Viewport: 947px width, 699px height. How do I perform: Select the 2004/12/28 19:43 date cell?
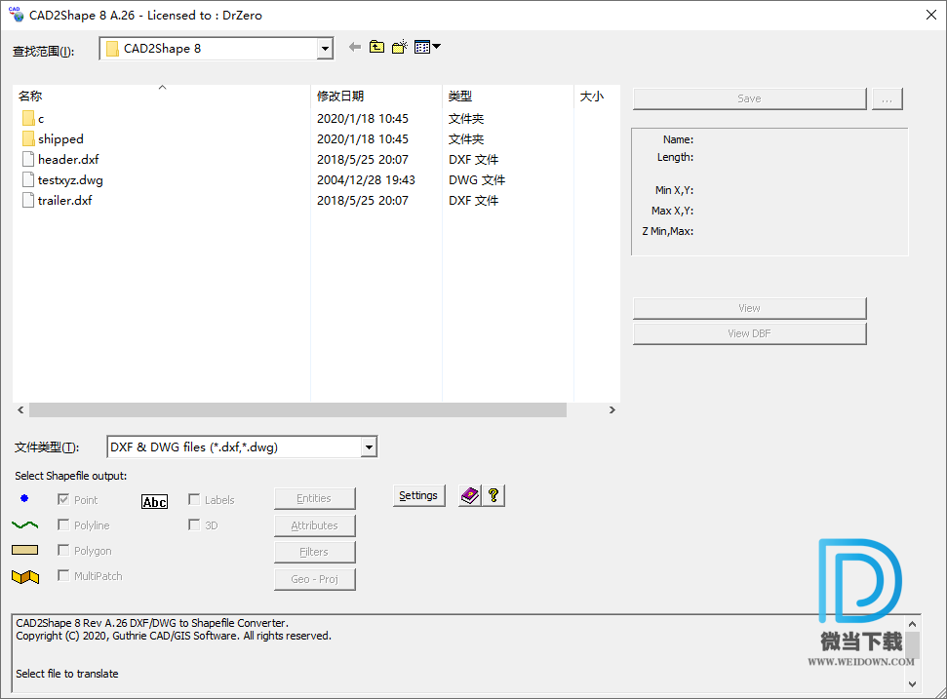(366, 180)
